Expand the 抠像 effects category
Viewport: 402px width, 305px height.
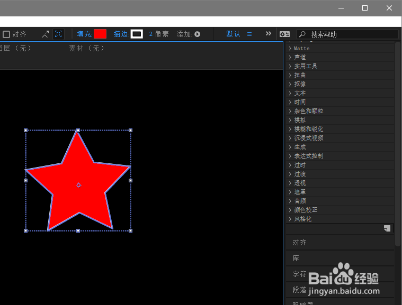290,84
